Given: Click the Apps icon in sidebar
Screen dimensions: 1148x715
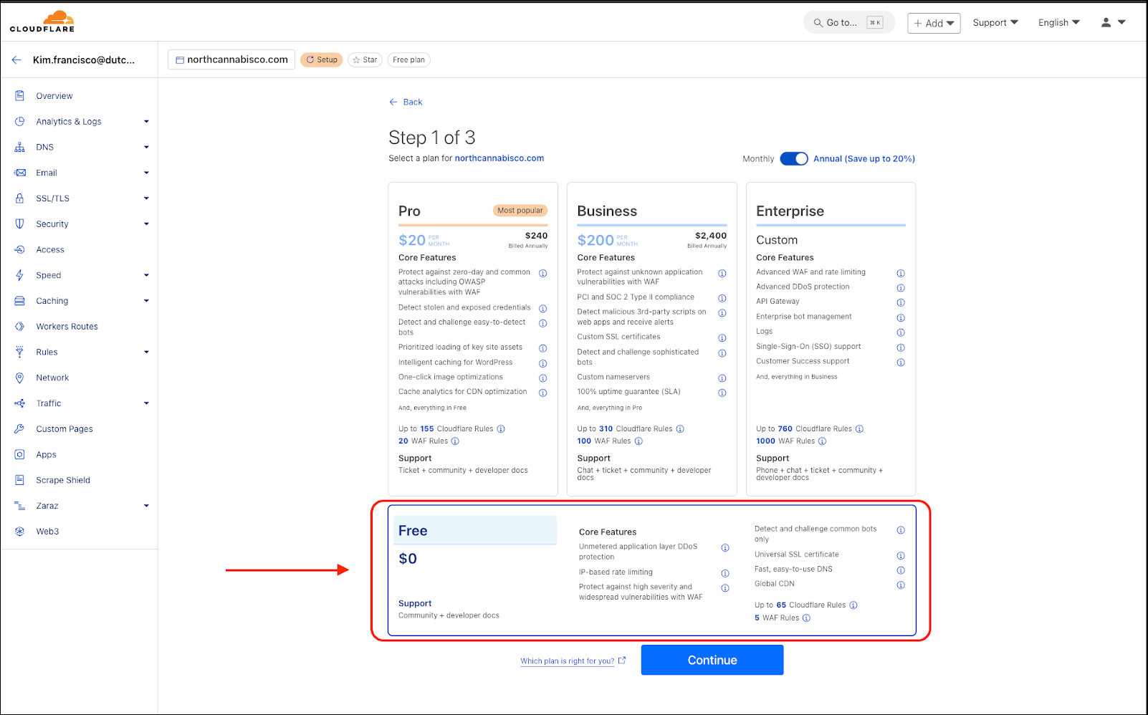Looking at the screenshot, I should coord(20,455).
